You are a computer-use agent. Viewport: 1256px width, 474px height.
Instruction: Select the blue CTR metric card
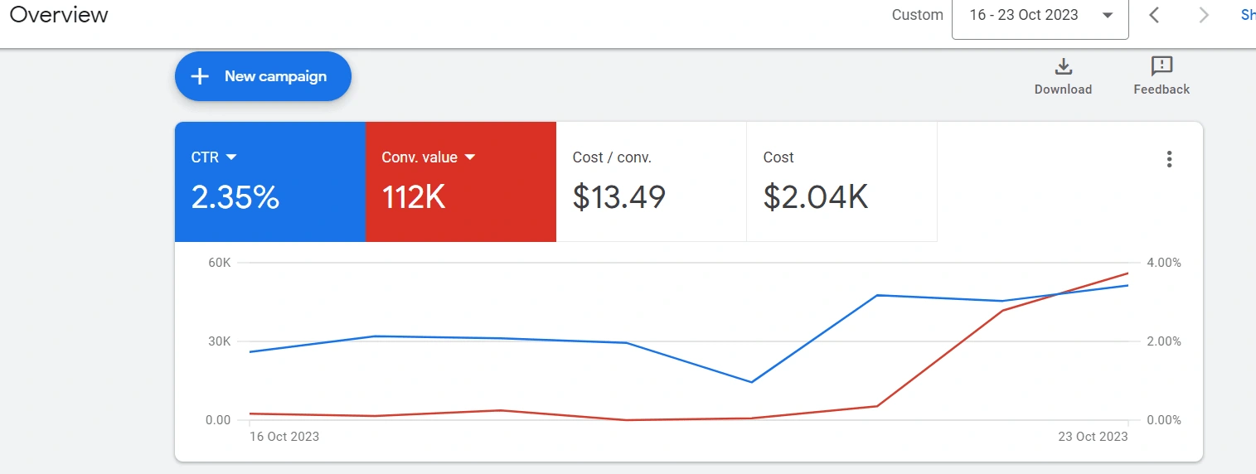point(269,181)
